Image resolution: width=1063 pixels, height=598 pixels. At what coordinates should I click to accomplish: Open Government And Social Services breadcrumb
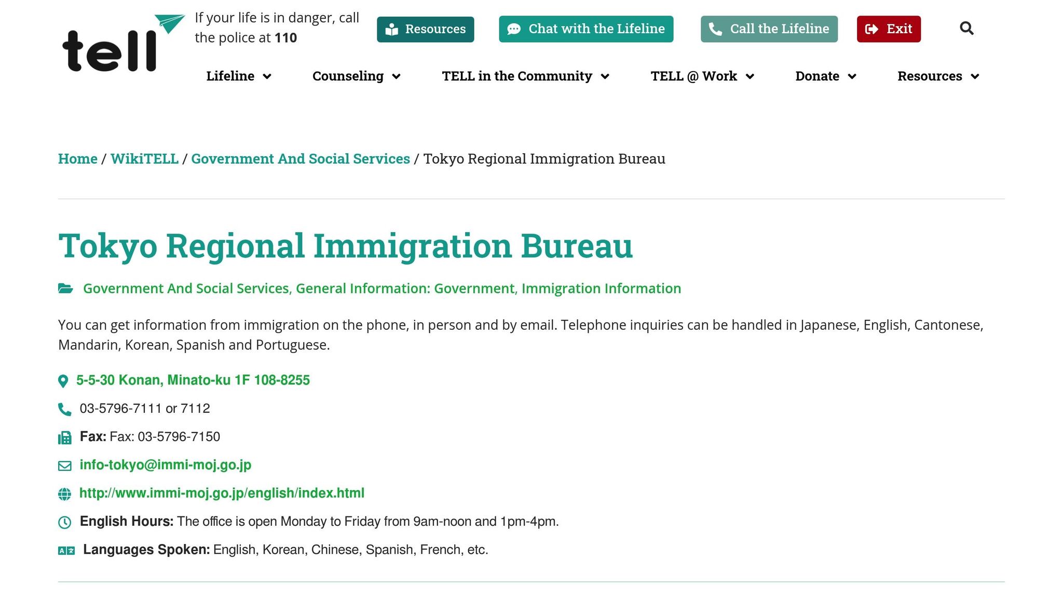pos(301,159)
